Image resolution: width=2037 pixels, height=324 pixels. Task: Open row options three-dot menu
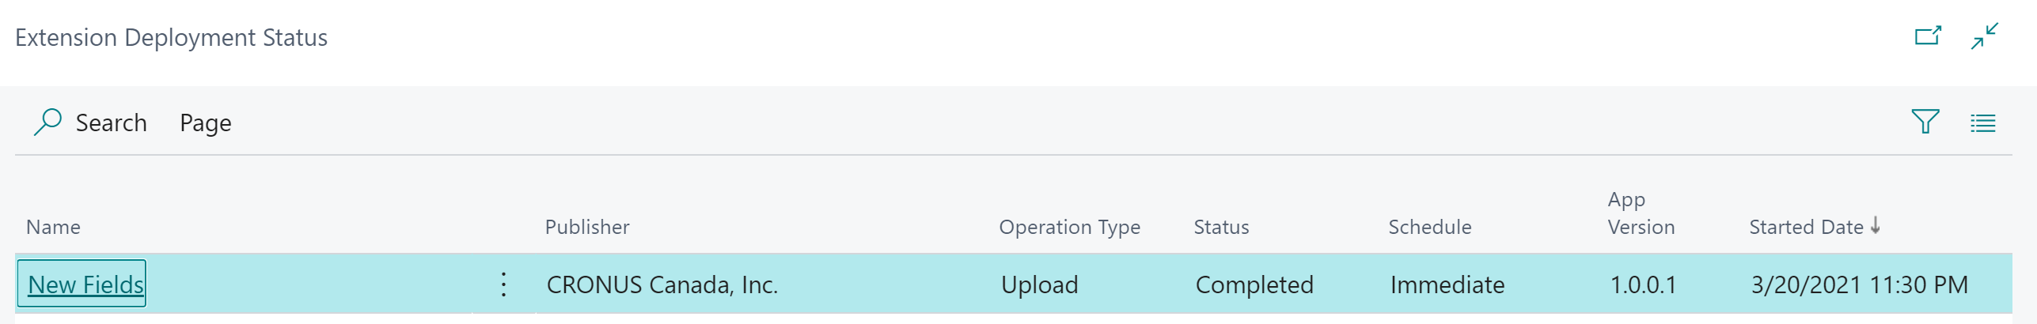[x=503, y=284]
